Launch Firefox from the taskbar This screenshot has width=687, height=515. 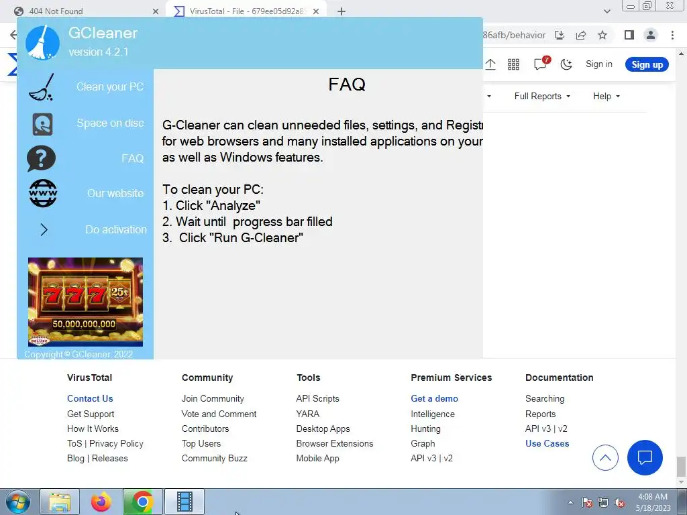tap(101, 502)
